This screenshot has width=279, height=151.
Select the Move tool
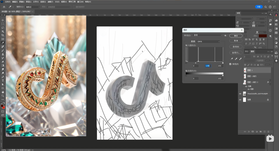pyautogui.click(x=3, y=20)
